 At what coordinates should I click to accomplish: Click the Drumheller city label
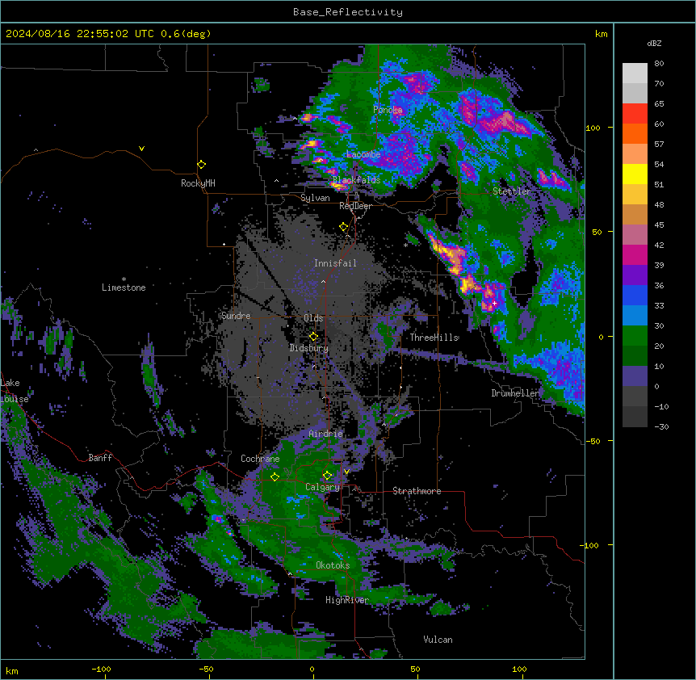point(515,393)
